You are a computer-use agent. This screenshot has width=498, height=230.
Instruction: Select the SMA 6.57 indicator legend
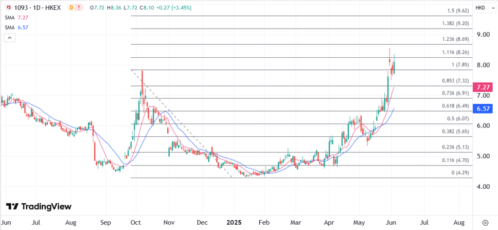tap(17, 28)
